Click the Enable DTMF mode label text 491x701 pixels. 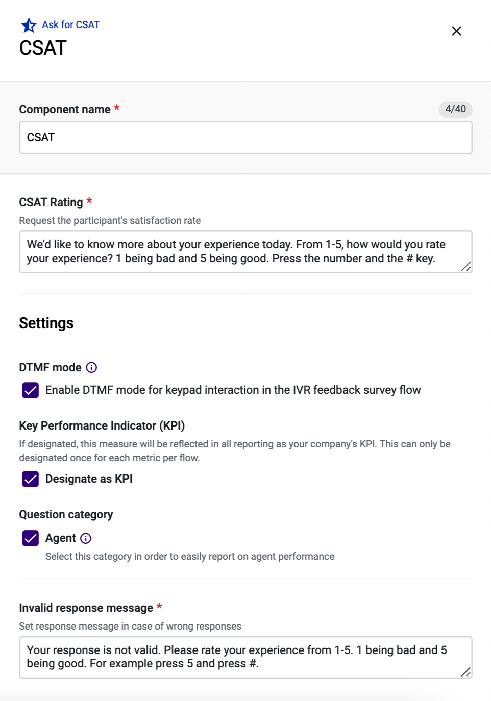233,390
